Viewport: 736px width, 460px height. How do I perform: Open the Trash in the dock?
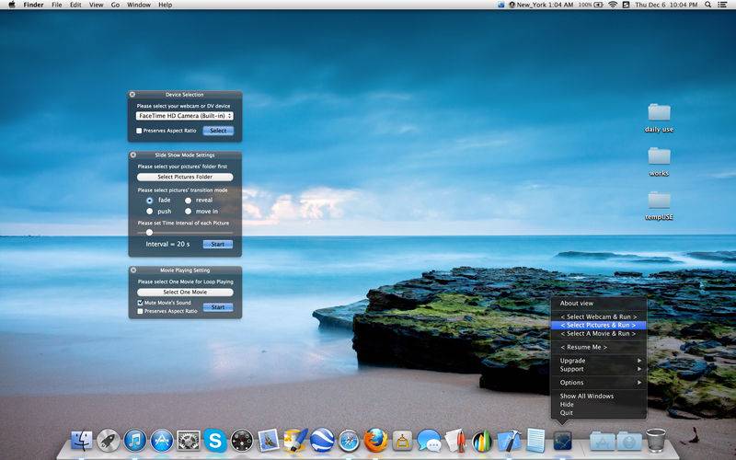(x=655, y=440)
